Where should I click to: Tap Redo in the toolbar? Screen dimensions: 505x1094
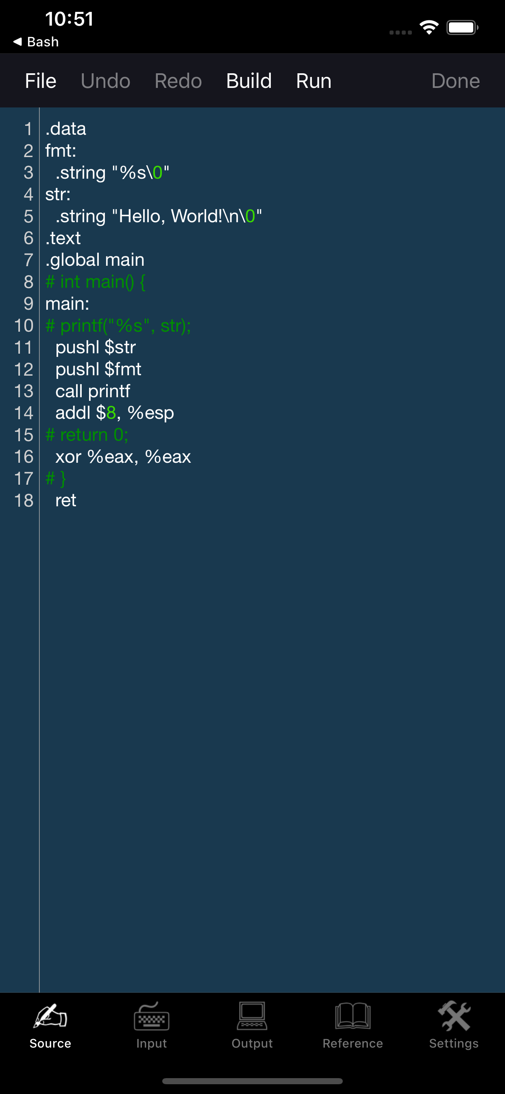point(178,81)
